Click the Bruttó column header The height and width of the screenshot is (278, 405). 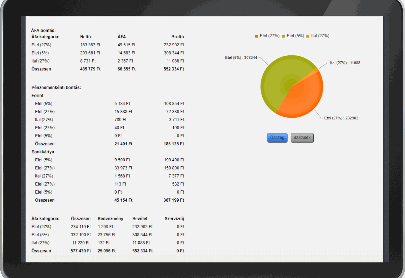[x=178, y=37]
